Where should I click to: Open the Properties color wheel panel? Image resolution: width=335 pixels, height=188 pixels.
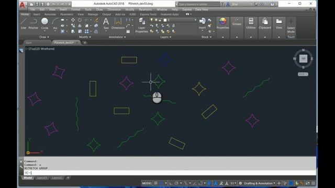[x=222, y=23]
